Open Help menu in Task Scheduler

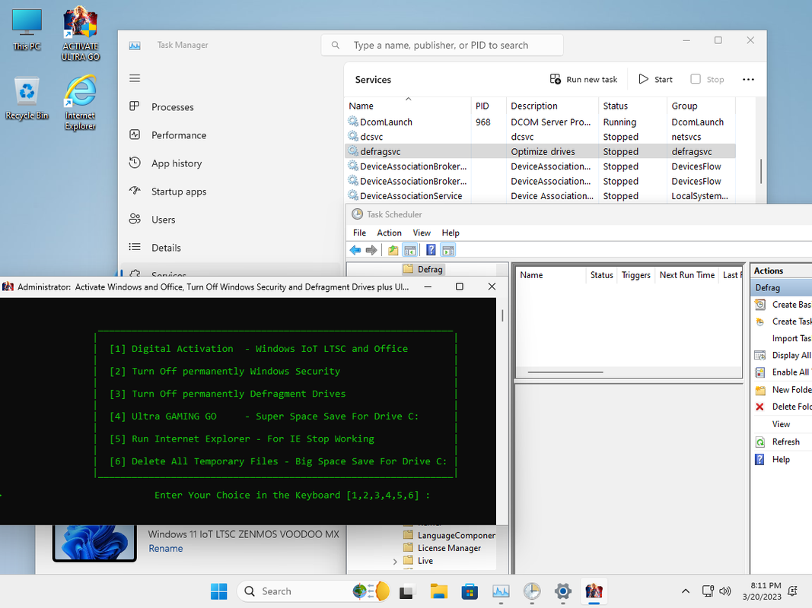click(x=451, y=233)
